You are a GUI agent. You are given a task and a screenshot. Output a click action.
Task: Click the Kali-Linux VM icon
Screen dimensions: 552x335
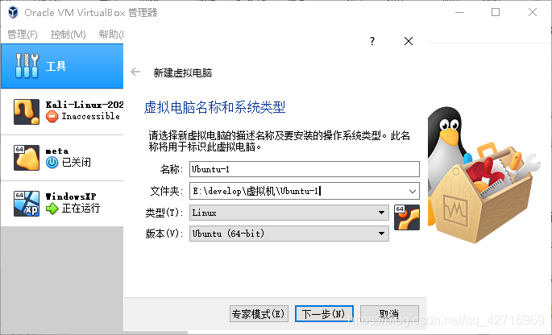click(27, 112)
